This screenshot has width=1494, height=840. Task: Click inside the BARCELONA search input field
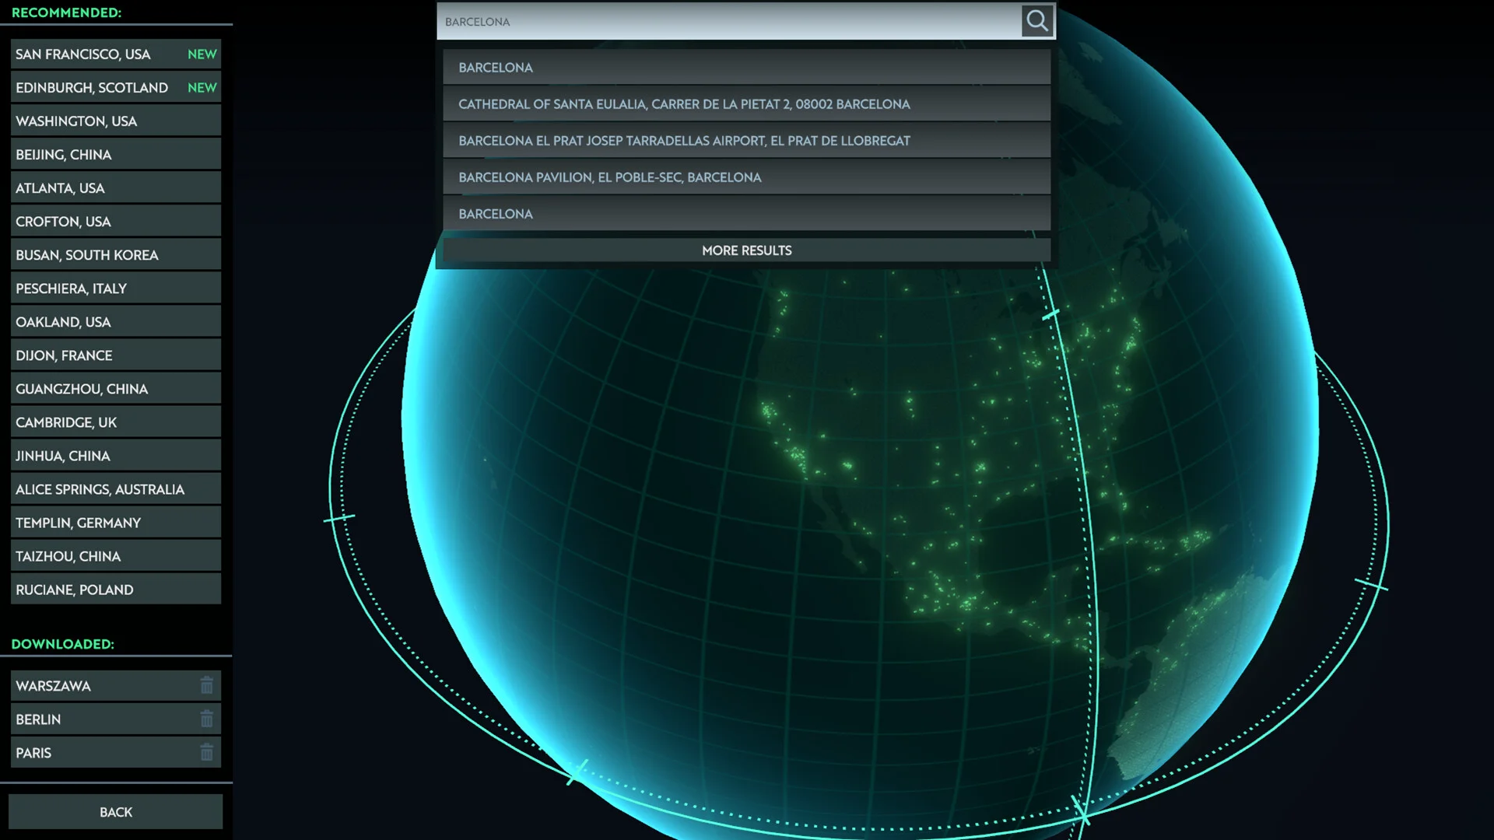point(700,21)
